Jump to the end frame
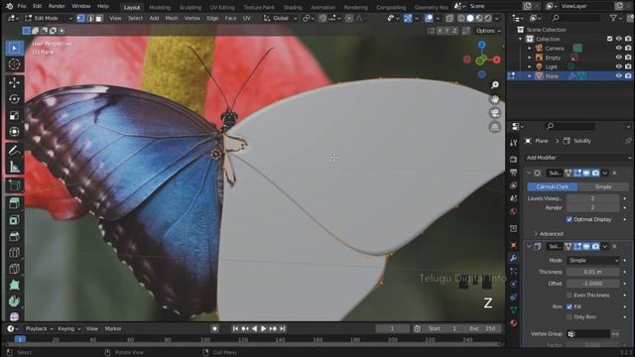 (x=283, y=328)
